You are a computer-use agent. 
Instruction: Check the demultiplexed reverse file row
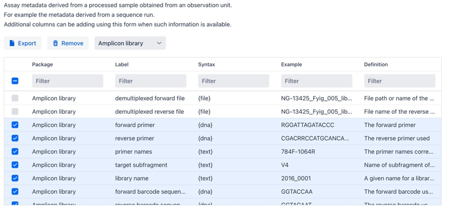coord(15,112)
